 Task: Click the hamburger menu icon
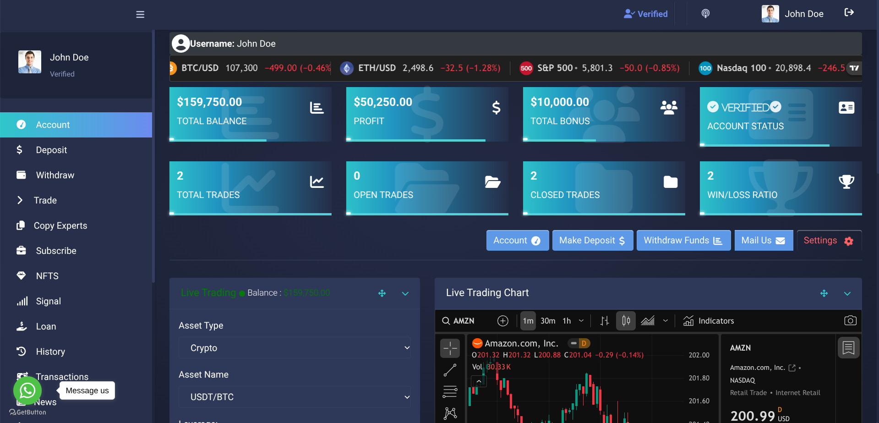click(x=140, y=15)
